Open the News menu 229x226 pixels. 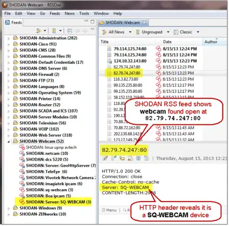pyautogui.click(x=70, y=13)
